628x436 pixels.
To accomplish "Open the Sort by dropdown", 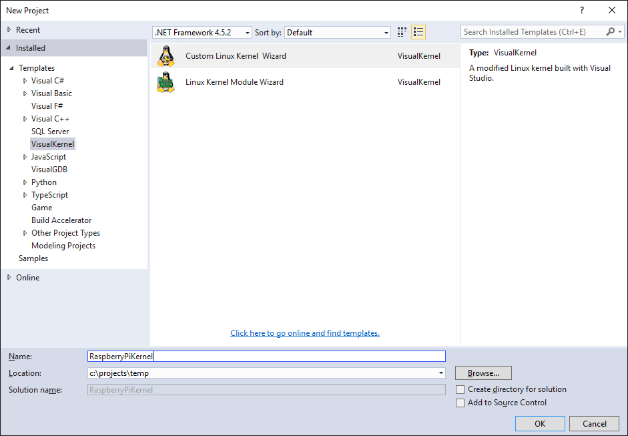I will tap(337, 33).
